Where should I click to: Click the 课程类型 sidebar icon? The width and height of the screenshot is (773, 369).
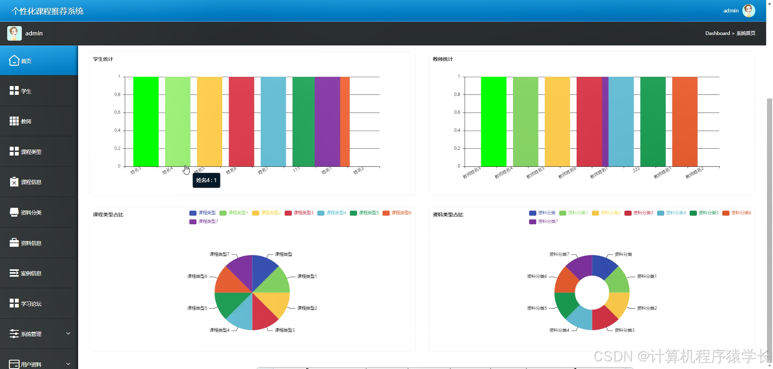(14, 151)
